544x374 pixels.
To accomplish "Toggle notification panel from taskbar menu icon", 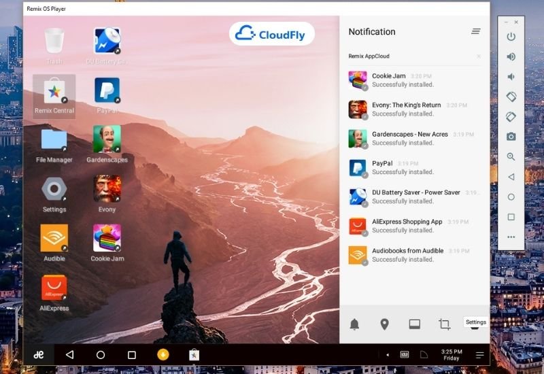I will [480, 355].
